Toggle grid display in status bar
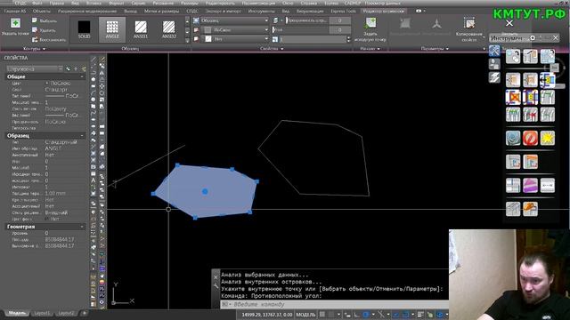 click(x=322, y=315)
